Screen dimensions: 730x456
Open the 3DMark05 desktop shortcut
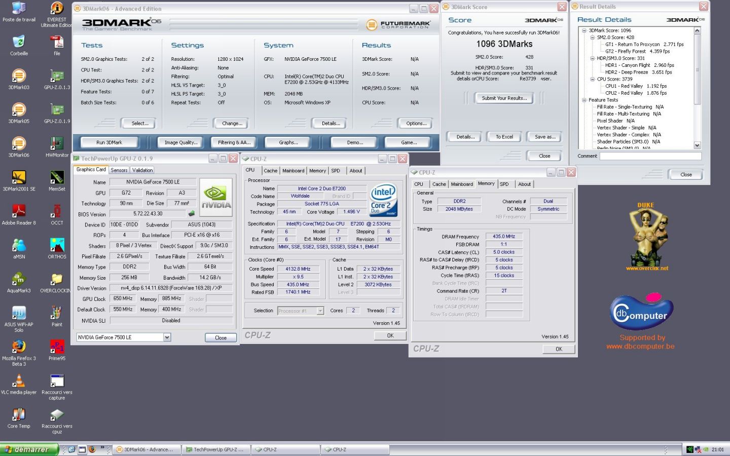click(x=19, y=109)
